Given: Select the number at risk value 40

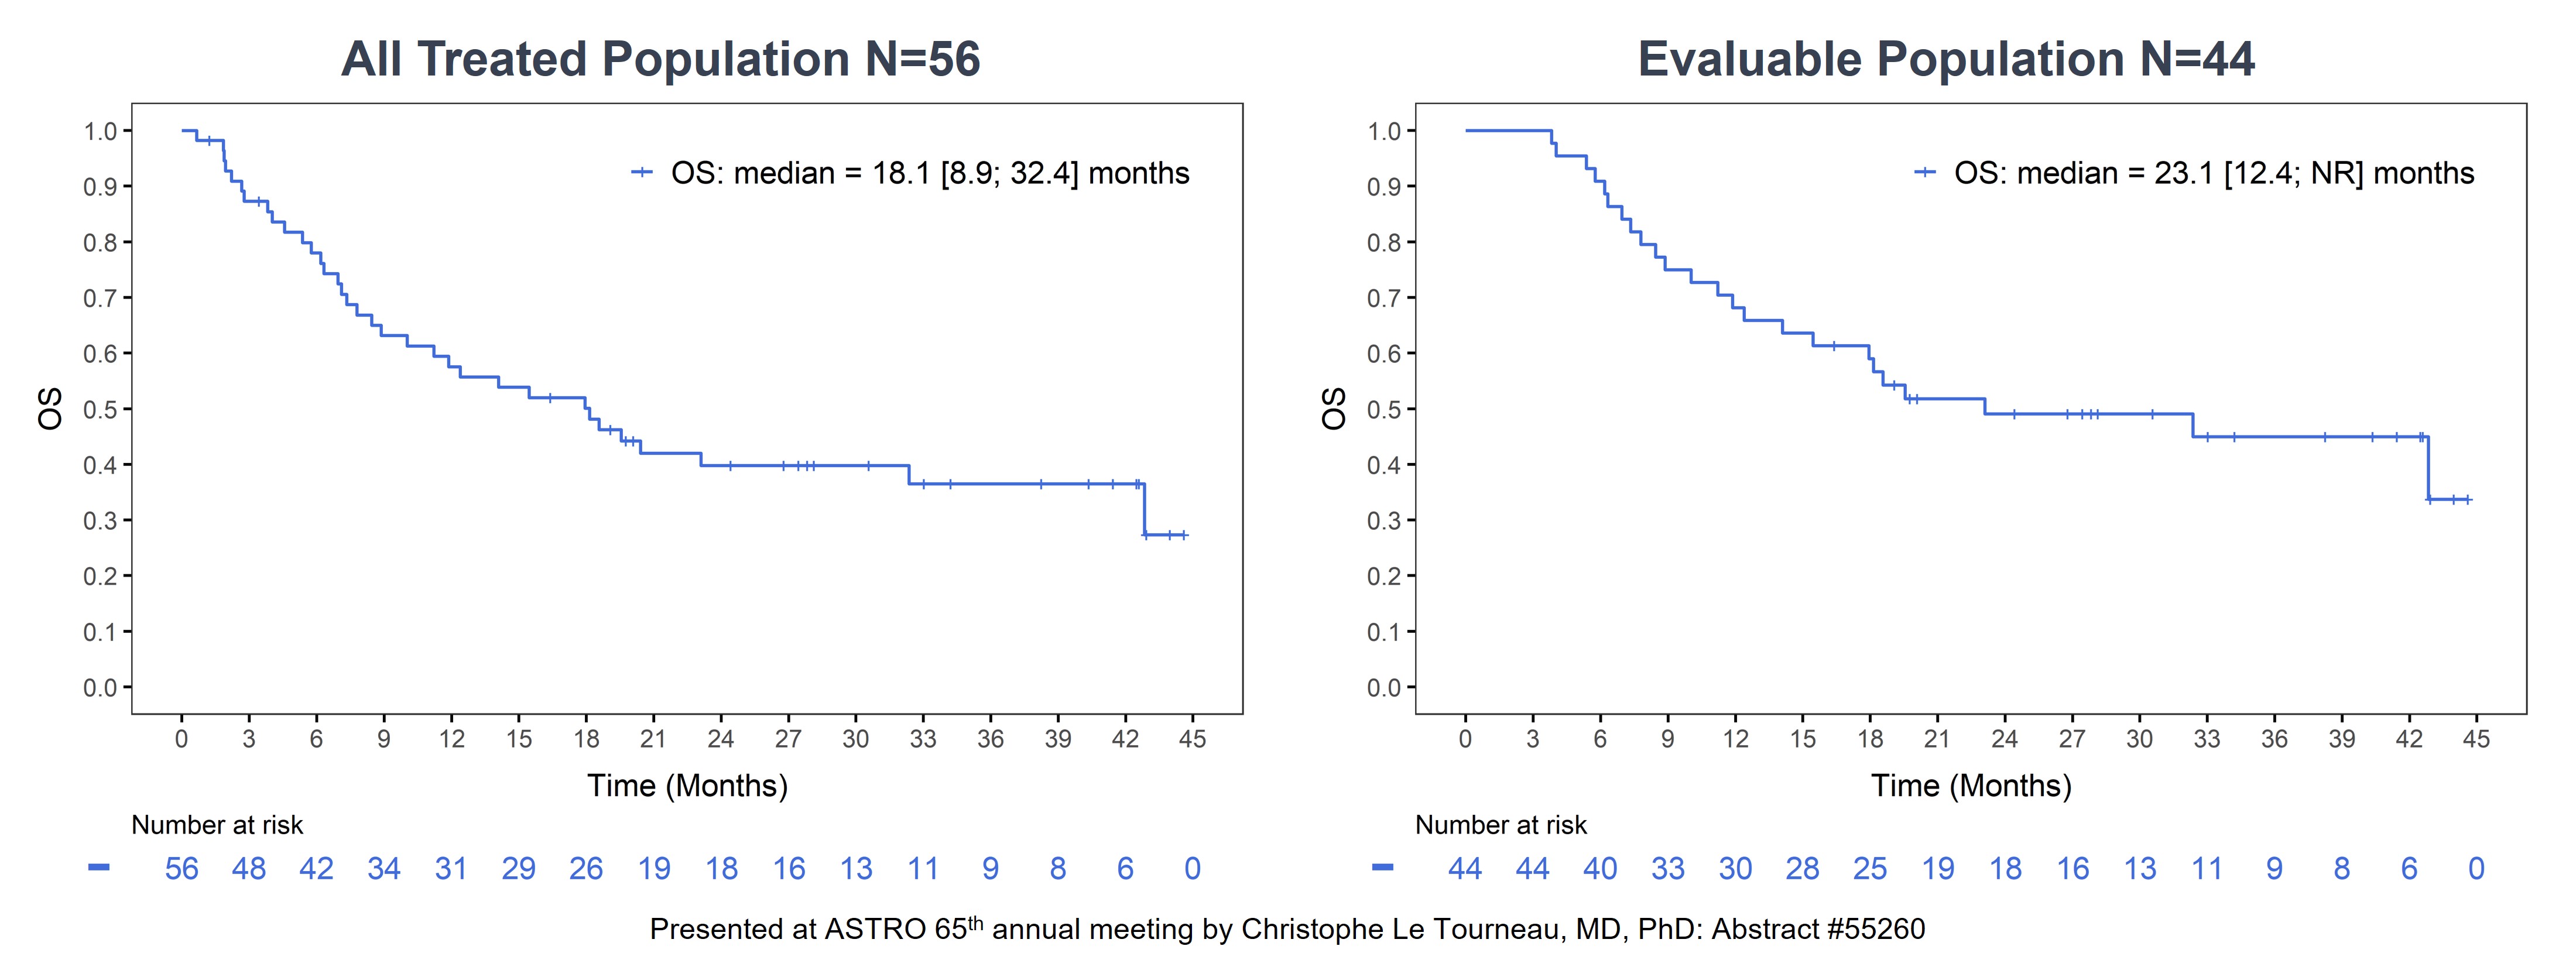Looking at the screenshot, I should click(x=1600, y=869).
